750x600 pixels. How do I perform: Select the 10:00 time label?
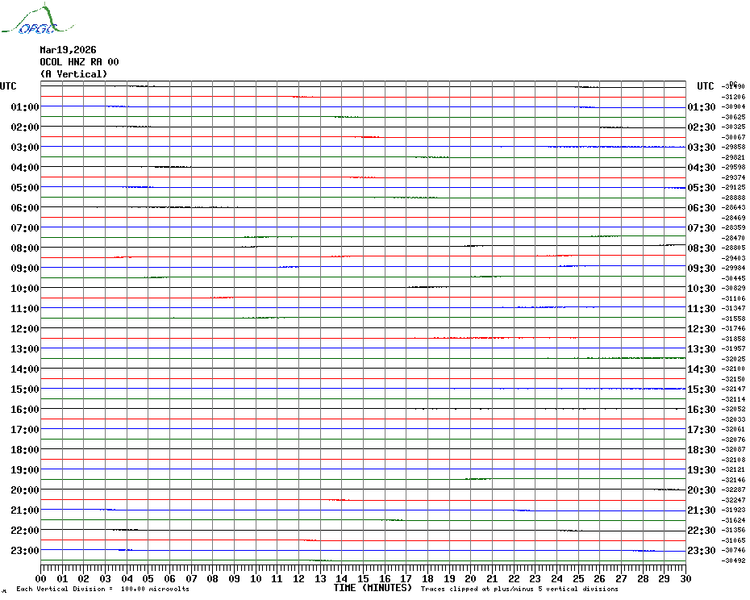pos(25,288)
